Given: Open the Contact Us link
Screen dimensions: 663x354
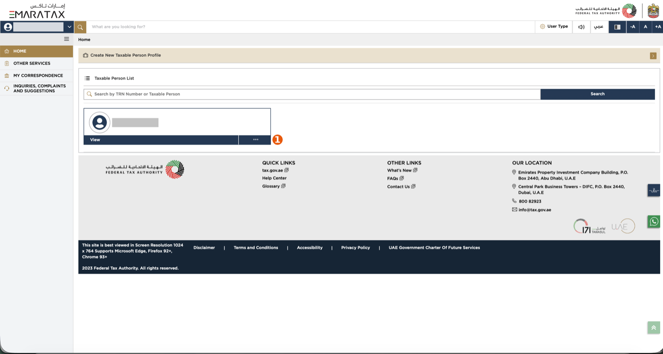Looking at the screenshot, I should pos(401,186).
